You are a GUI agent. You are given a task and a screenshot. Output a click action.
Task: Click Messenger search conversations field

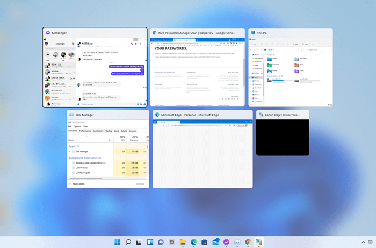pyautogui.click(x=60, y=49)
